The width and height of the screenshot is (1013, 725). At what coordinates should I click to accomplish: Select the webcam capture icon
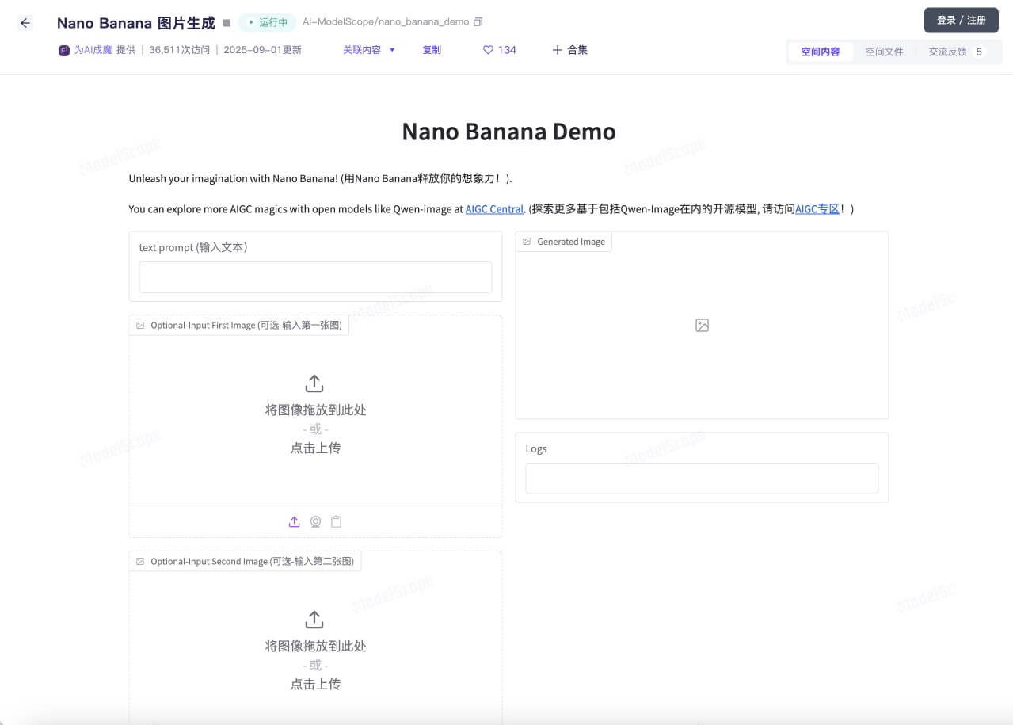click(315, 521)
